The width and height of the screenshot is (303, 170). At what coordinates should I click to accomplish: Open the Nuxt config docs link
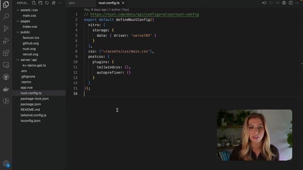click(144, 15)
